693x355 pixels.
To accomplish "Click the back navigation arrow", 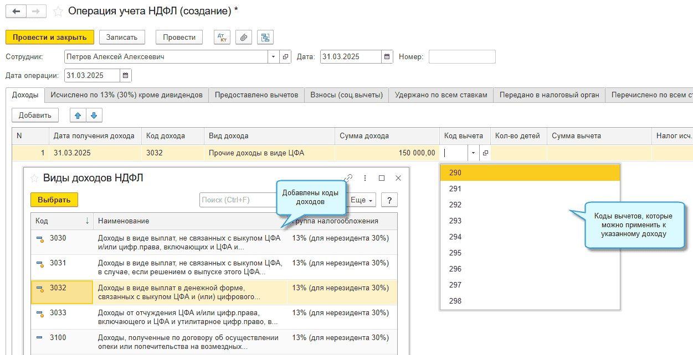I will (16, 11).
